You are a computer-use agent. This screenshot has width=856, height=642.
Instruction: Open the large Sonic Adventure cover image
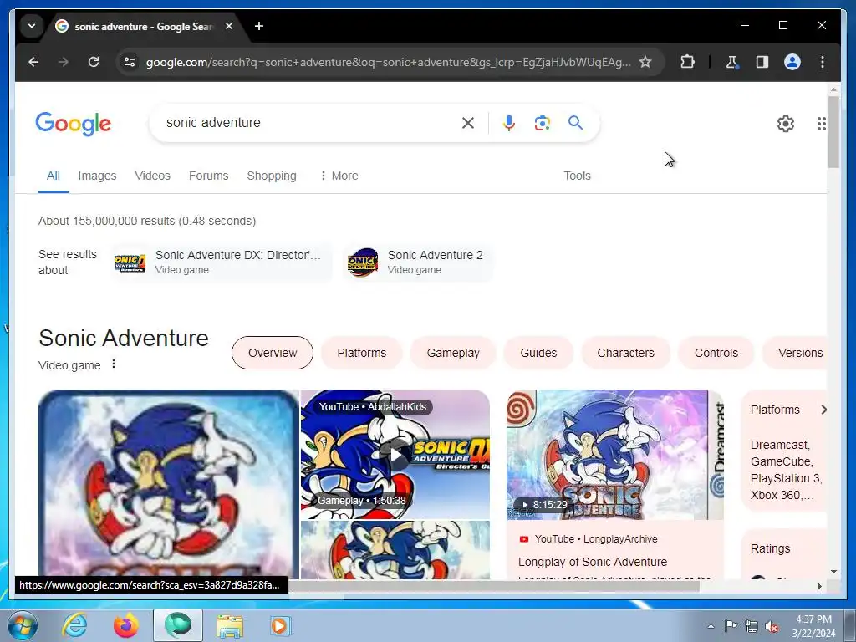(x=169, y=484)
